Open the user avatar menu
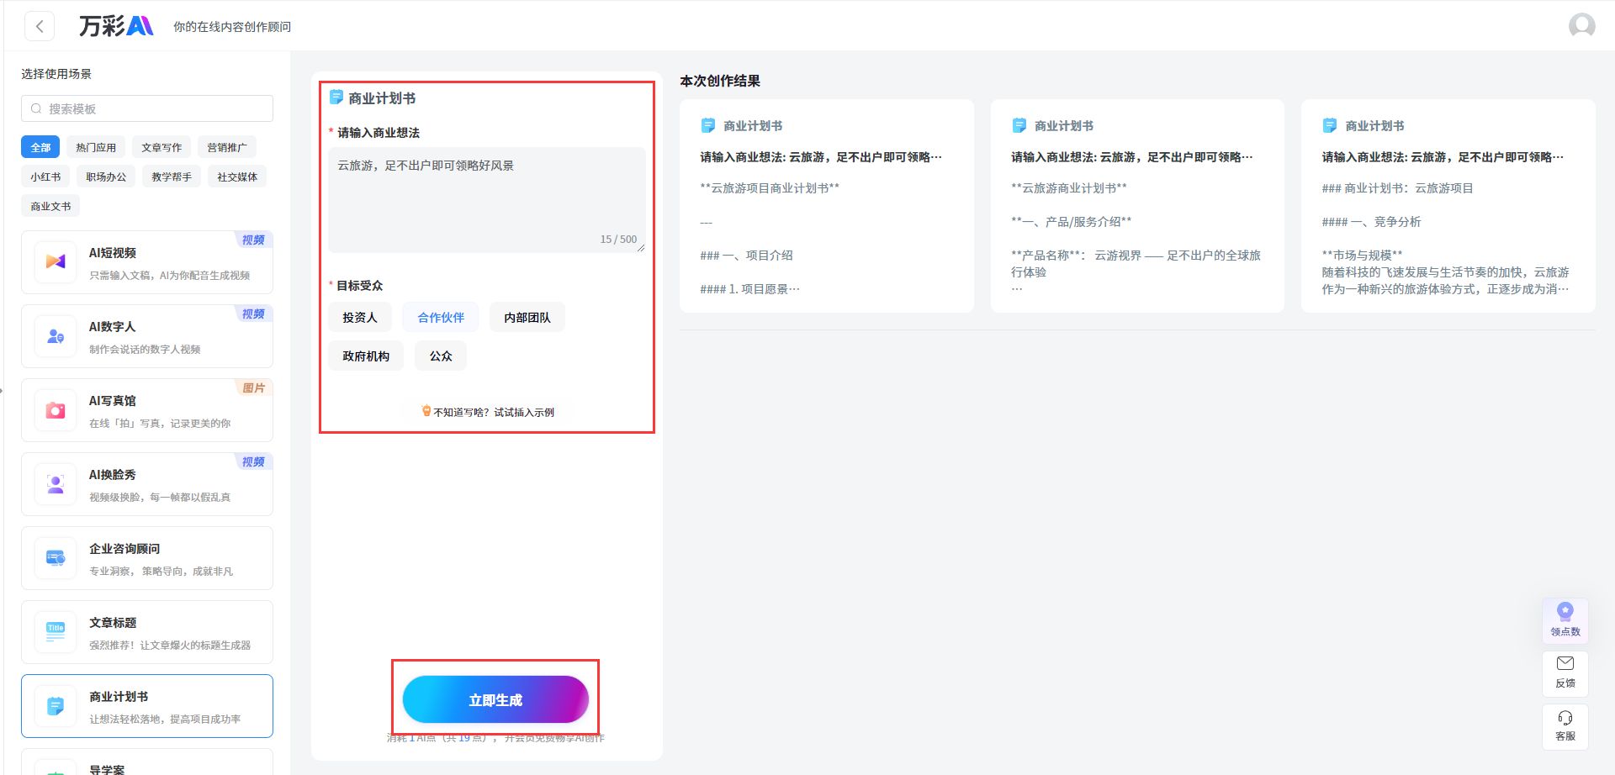1615x775 pixels. pyautogui.click(x=1581, y=26)
